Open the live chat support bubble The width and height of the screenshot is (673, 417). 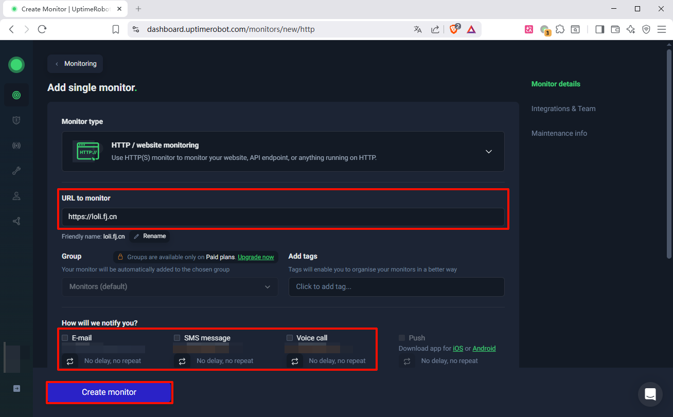click(650, 394)
